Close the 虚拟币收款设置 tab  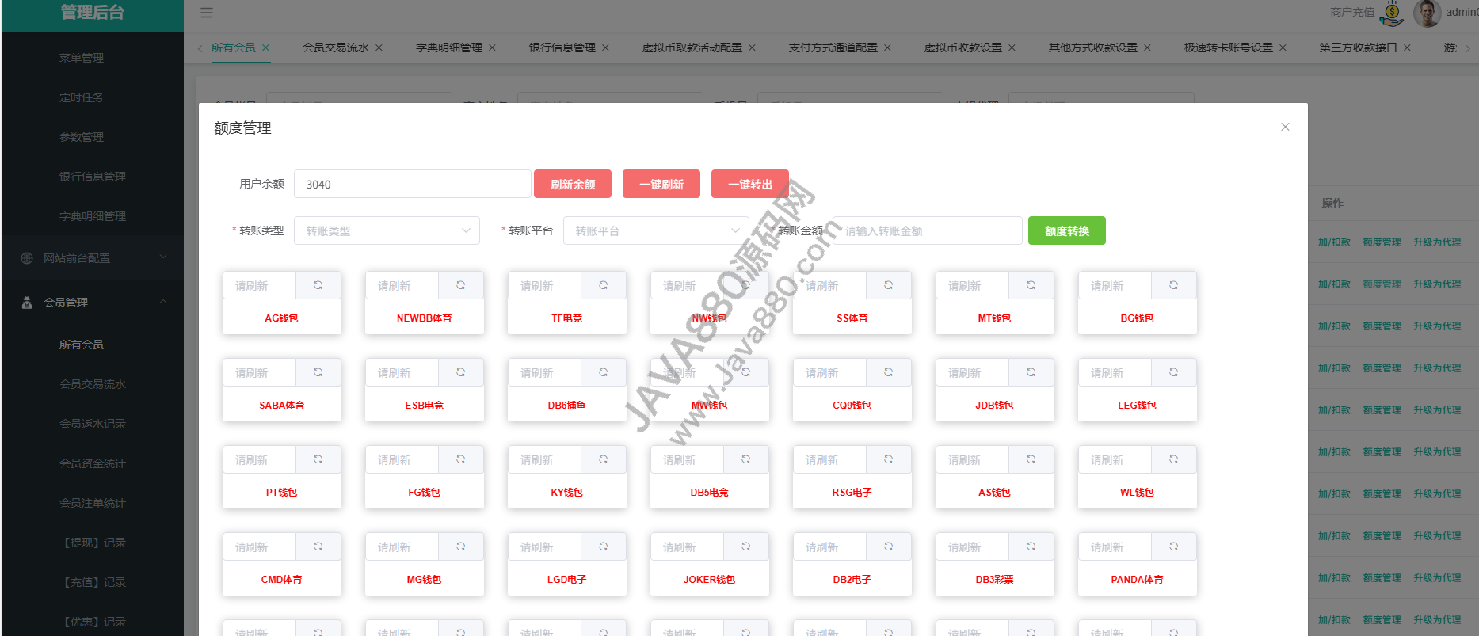(x=1012, y=48)
